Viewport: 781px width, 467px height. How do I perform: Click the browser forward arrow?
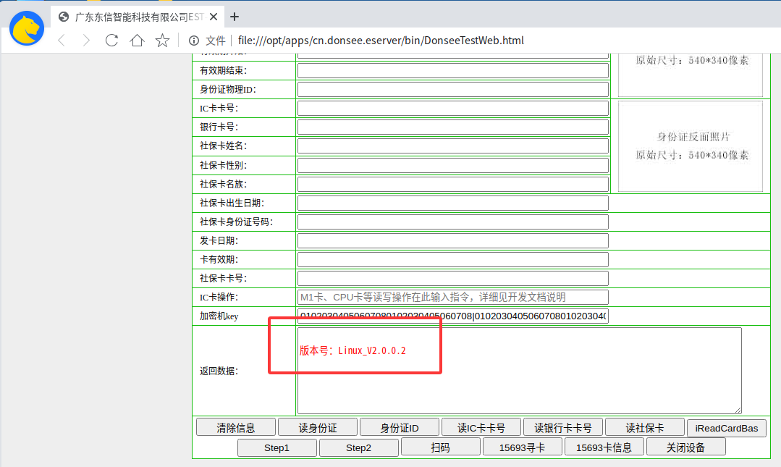[86, 41]
